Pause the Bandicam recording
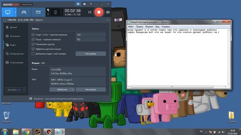 pos(90,12)
